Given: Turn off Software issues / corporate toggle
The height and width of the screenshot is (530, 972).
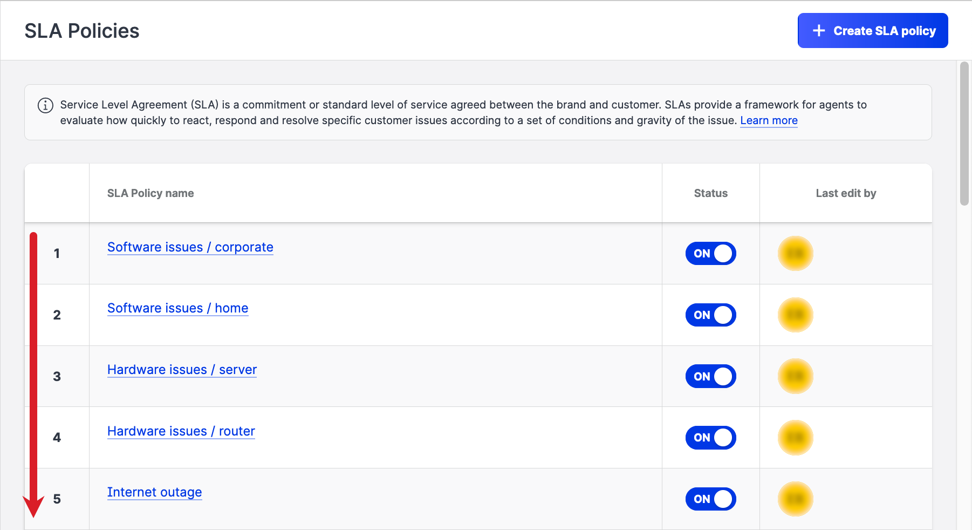Looking at the screenshot, I should coord(710,254).
